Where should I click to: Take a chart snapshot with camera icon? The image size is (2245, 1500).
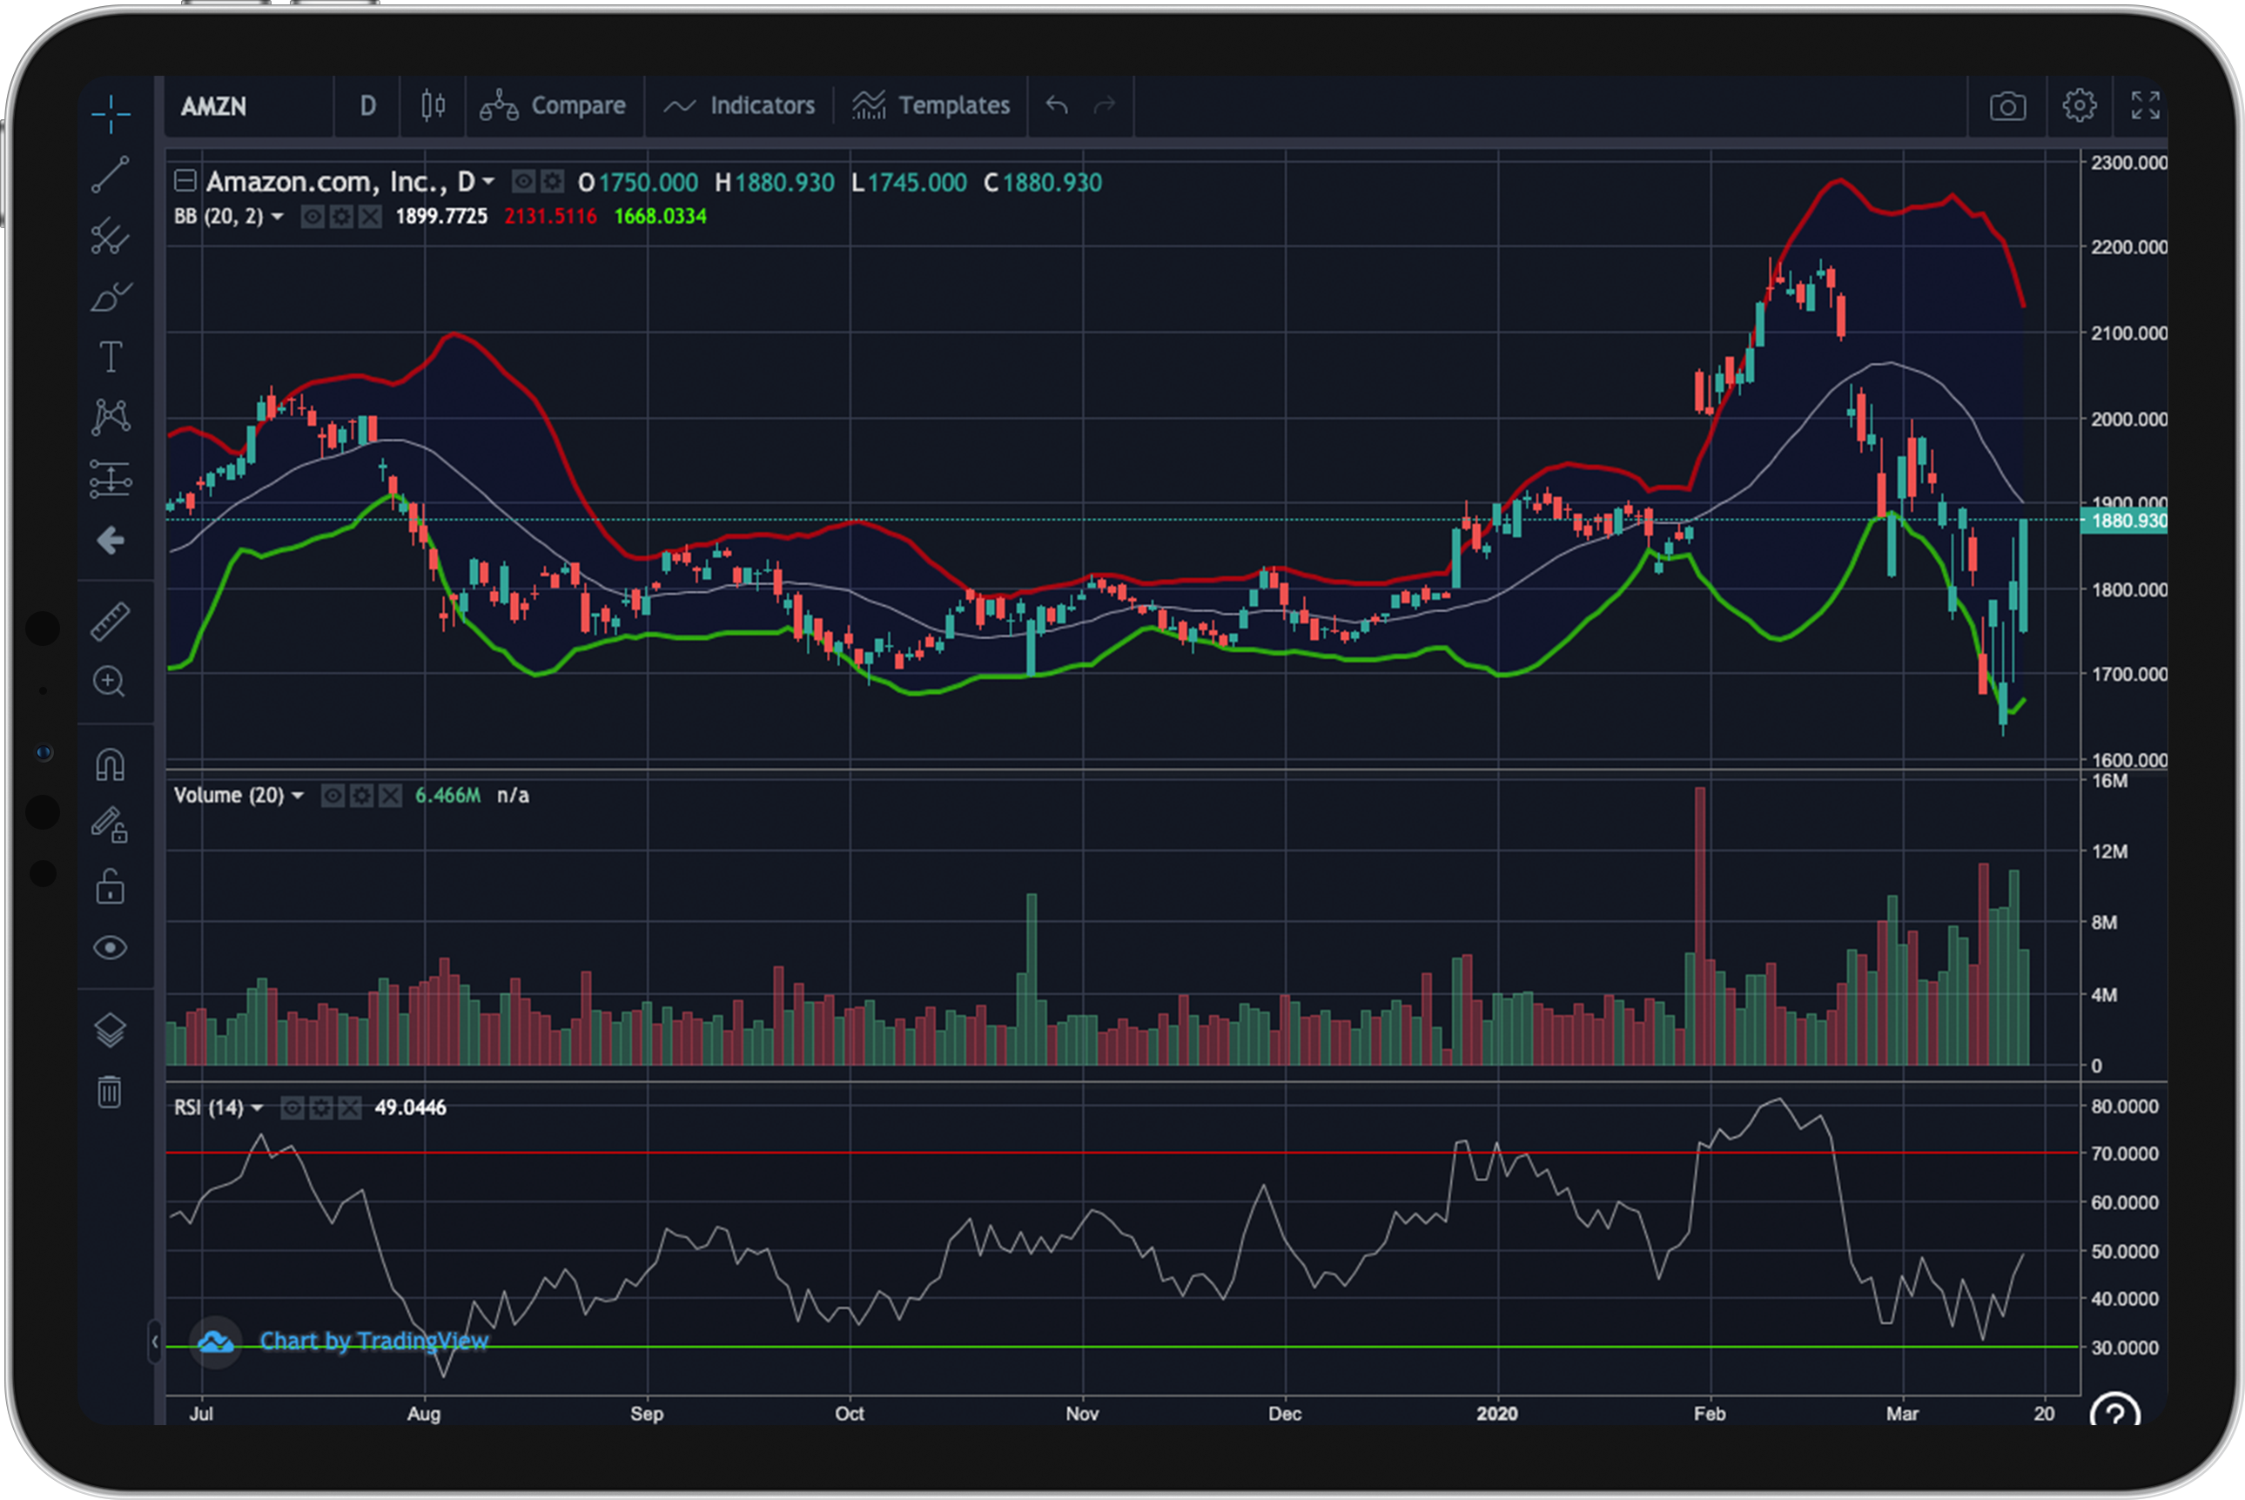pos(2006,105)
